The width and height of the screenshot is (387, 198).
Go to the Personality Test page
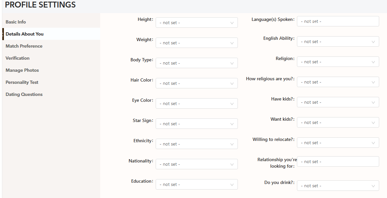tap(22, 82)
